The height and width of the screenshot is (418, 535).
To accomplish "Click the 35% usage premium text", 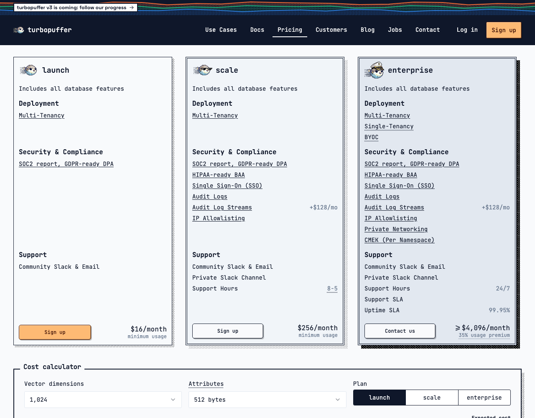I will [484, 335].
